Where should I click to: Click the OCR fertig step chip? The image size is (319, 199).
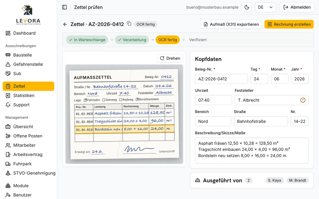(x=167, y=40)
